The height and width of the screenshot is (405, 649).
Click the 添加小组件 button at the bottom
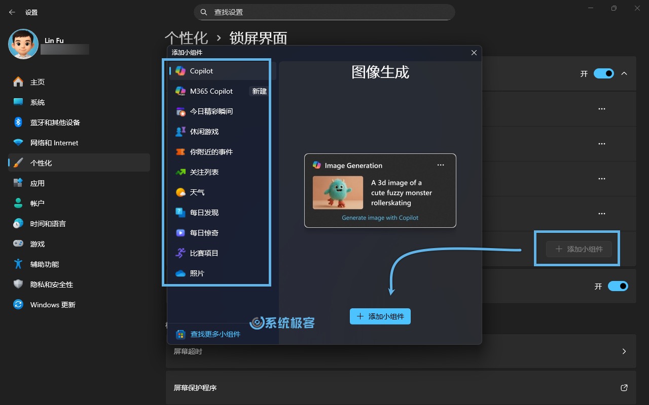pos(380,316)
